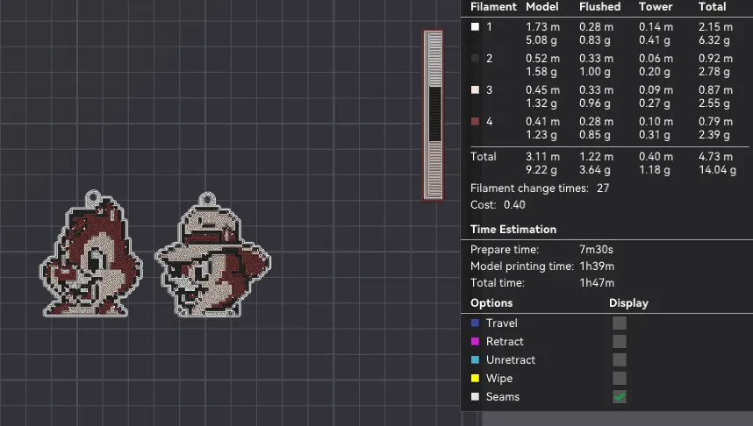Click filament 4 tower length 0.10 m
This screenshot has width=753, height=426.
tap(656, 122)
